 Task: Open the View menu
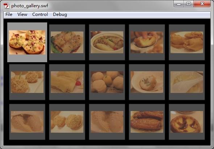click(x=22, y=14)
